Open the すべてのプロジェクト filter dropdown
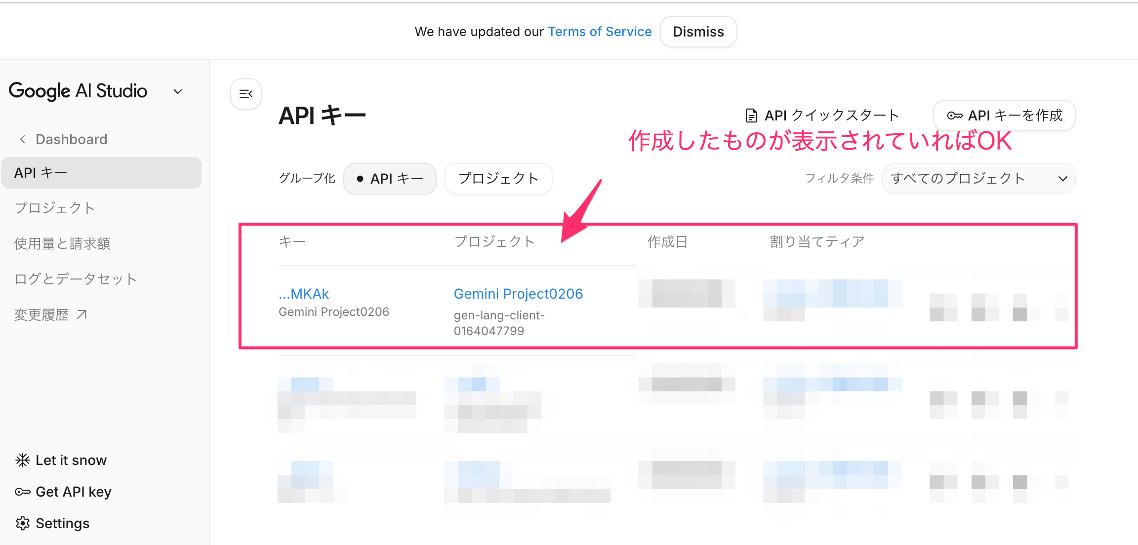 [x=979, y=179]
